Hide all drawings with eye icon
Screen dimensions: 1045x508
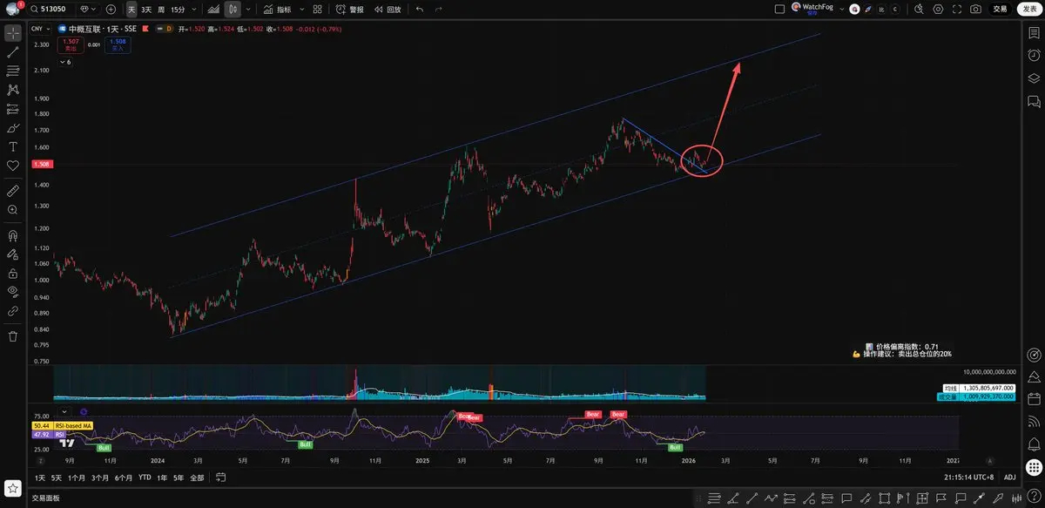[13, 291]
